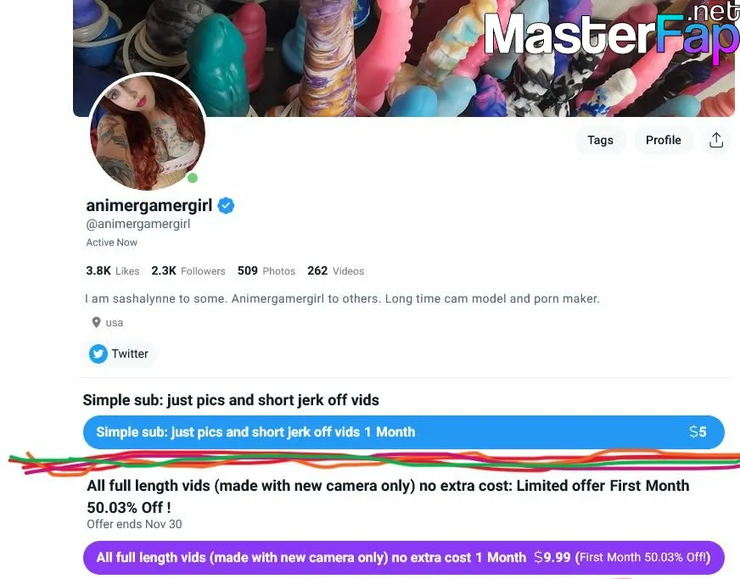
Task: Click the location pin icon beside usa
Action: pos(96,322)
